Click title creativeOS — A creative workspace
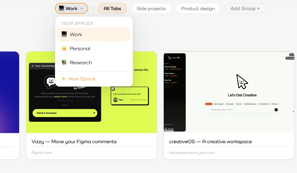Screen dimensions: 297x173 [211, 142]
